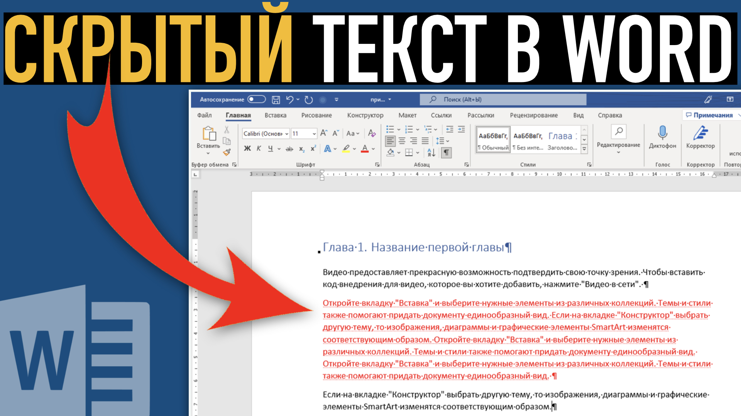This screenshot has width=741, height=416.
Task: Click the Диктофон microphone icon
Action: [662, 133]
